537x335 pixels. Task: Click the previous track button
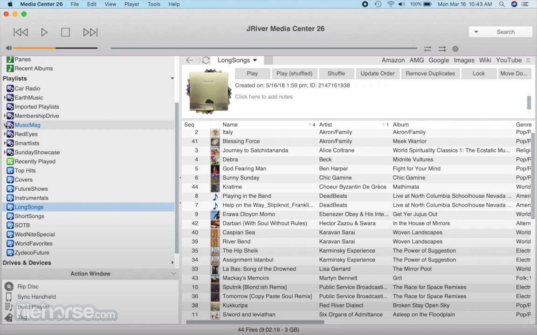coord(21,32)
